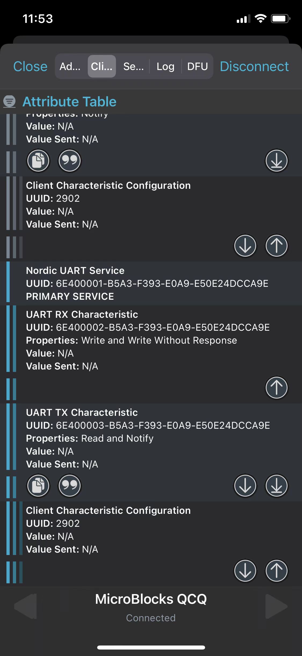Tap subscribe download arrow for UART TX Characteristic
The image size is (302, 656).
[276, 486]
